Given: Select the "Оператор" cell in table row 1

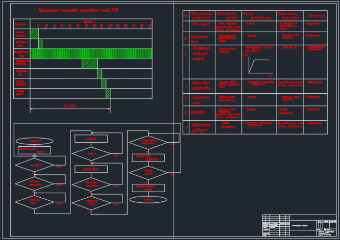Looking at the screenshot, I should pyautogui.click(x=315, y=26).
